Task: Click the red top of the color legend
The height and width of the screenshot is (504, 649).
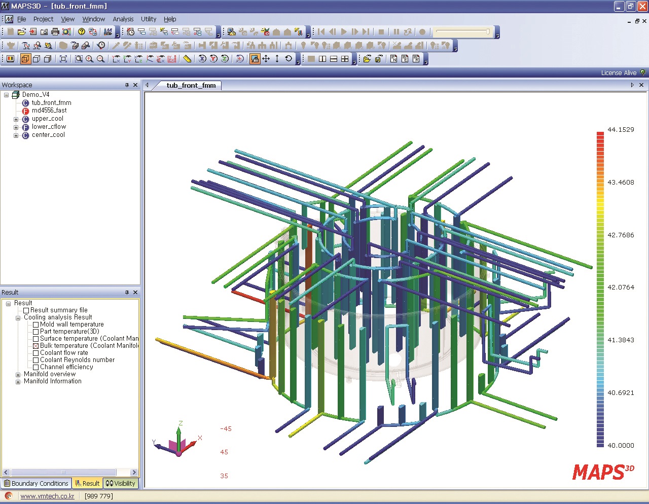Action: pos(600,134)
